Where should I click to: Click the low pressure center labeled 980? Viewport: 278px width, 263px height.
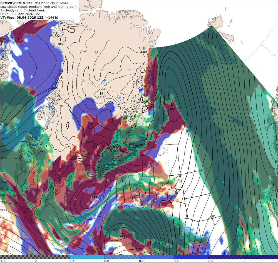(94, 194)
